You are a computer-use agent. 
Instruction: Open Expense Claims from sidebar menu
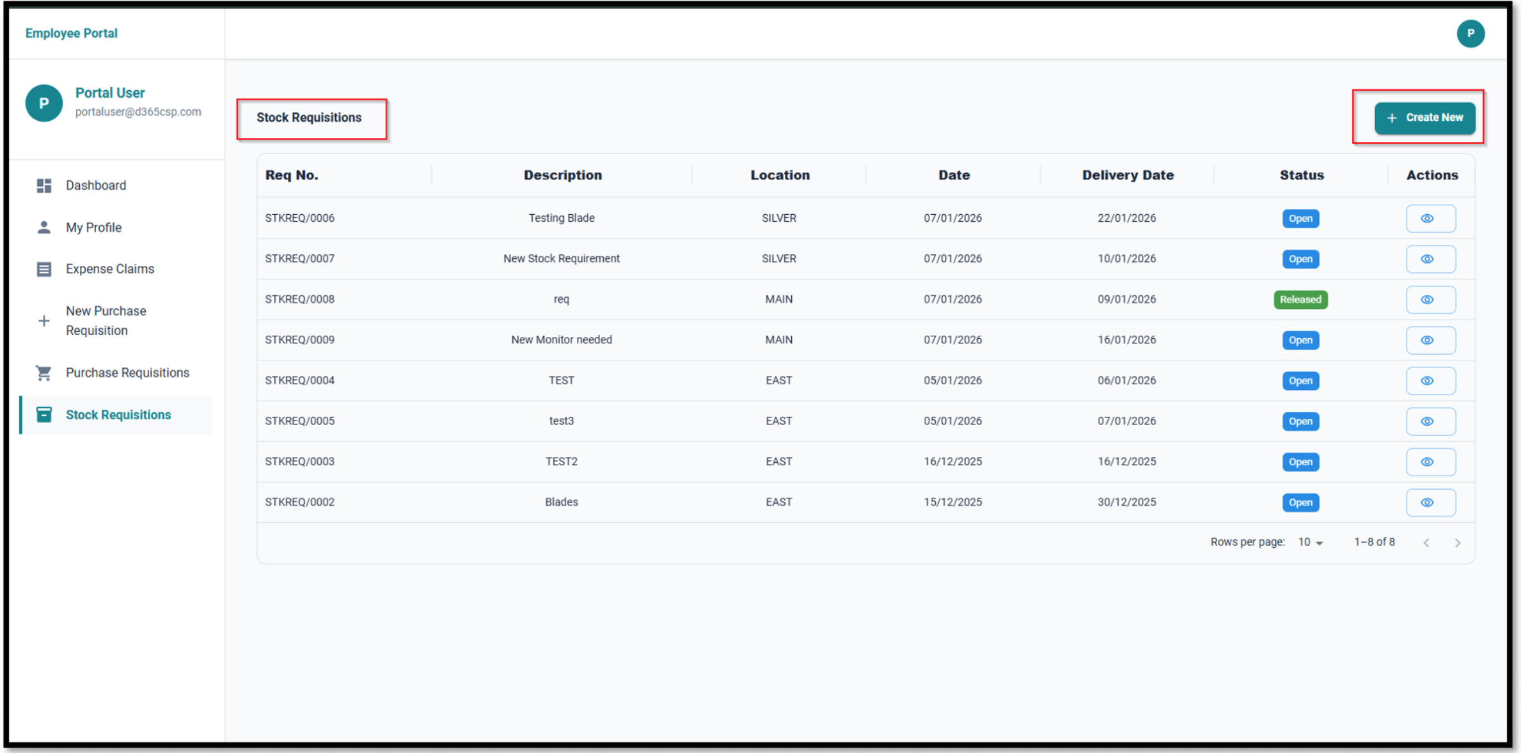(x=110, y=269)
